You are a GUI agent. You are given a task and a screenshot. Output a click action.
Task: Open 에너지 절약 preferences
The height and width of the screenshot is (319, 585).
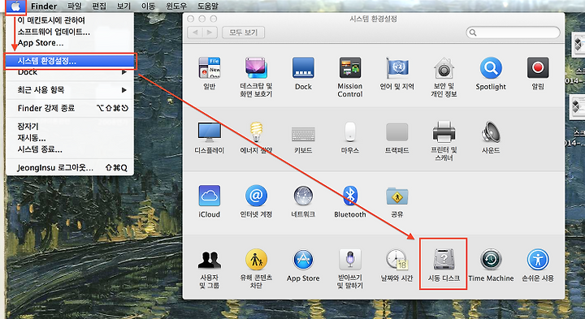pos(256,137)
